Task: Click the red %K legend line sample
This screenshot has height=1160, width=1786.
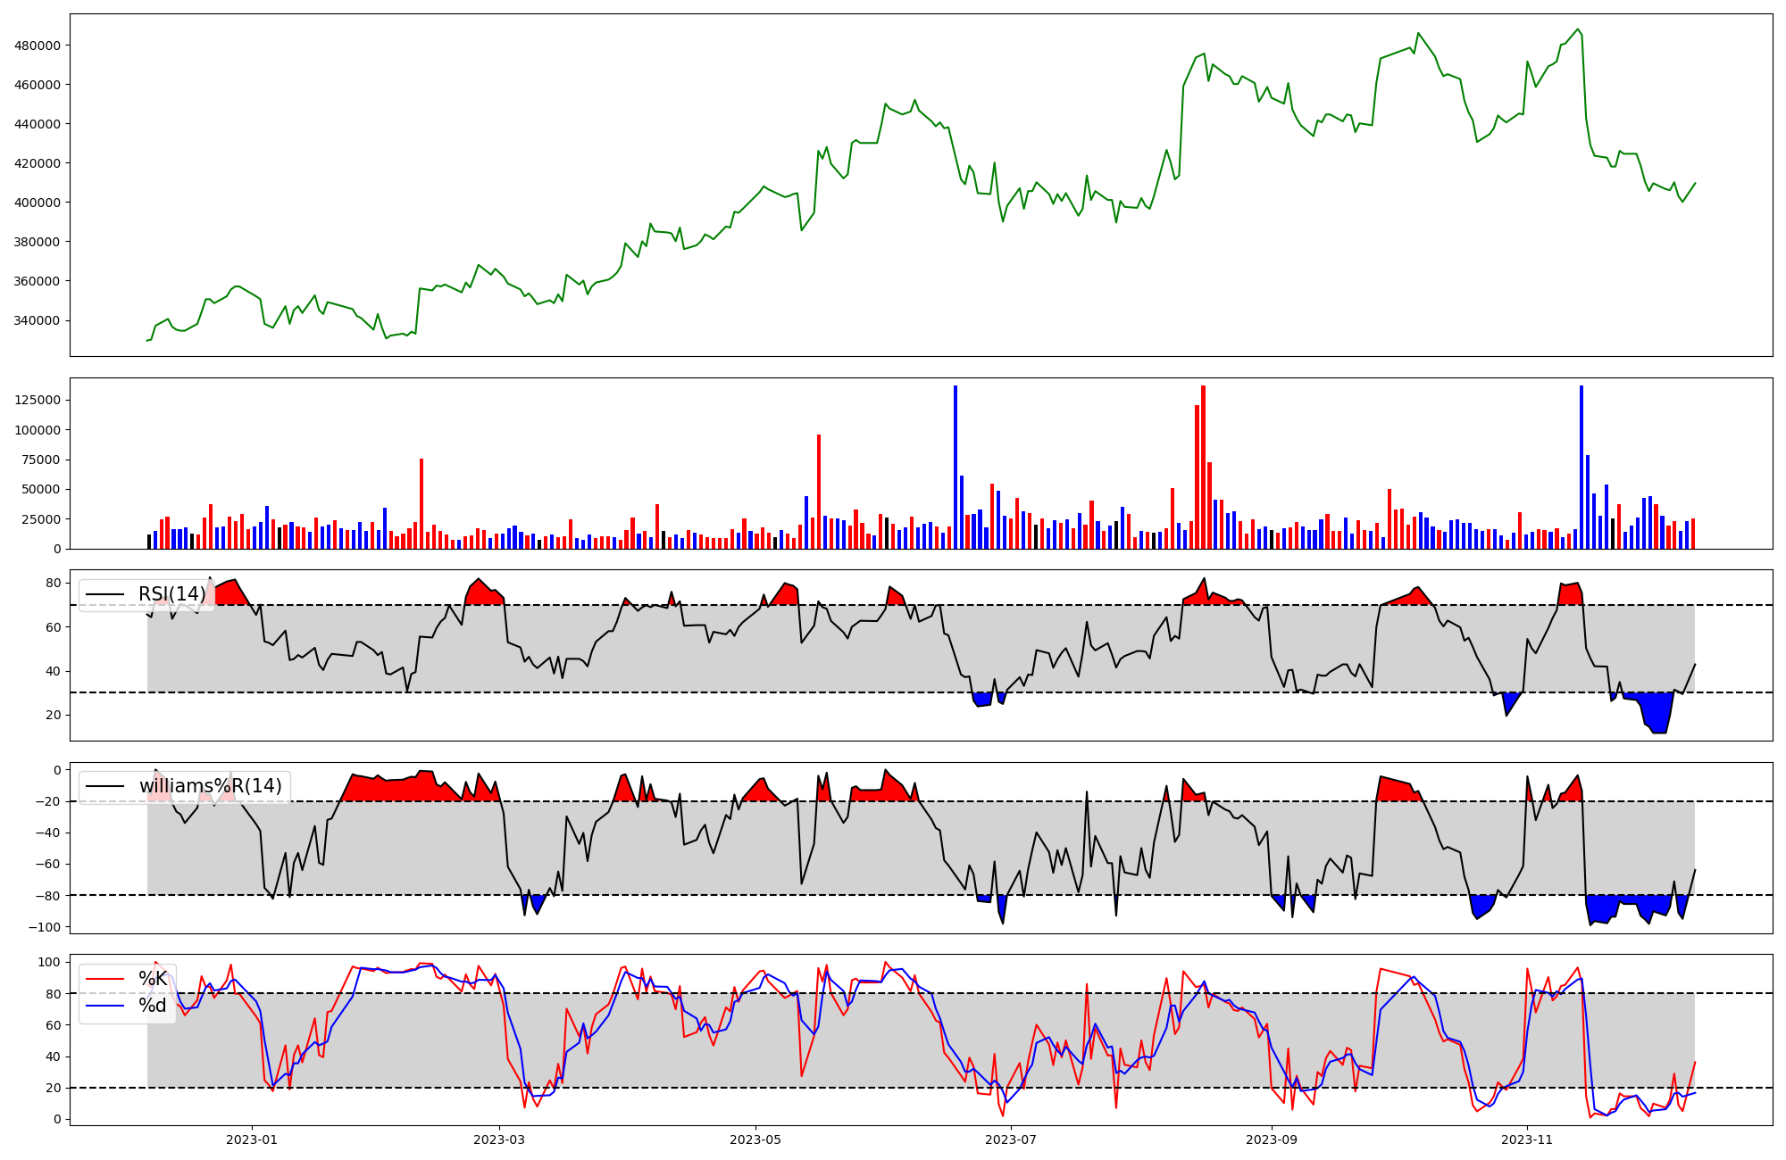Action: tap(104, 979)
